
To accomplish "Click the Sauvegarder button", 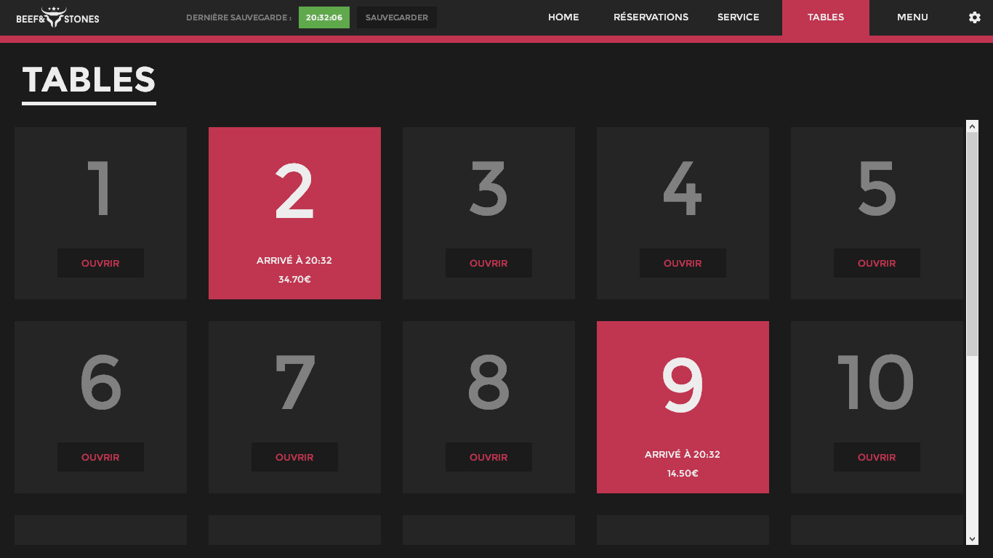I will pos(397,17).
